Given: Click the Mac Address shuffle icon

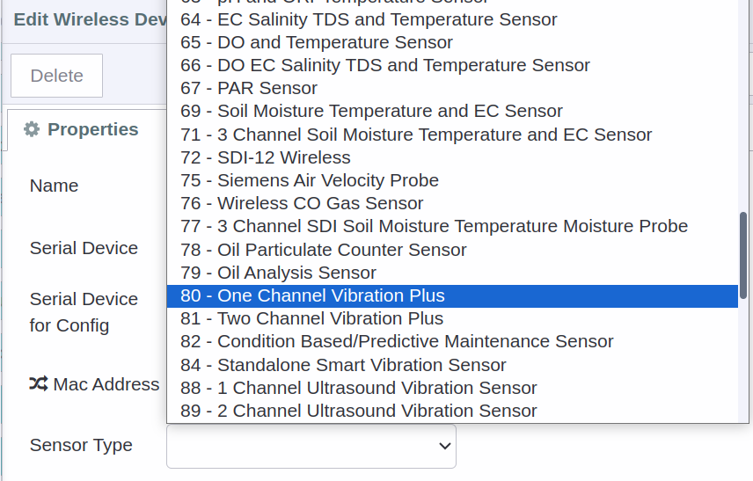Looking at the screenshot, I should point(39,383).
